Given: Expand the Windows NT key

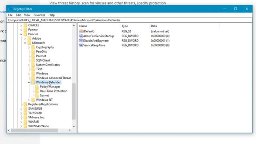Looking at the screenshot, I should click(x=29, y=100).
